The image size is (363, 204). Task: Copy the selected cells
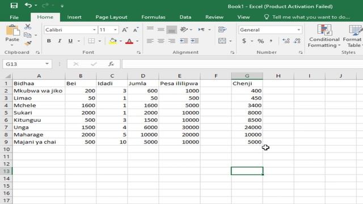[x=28, y=35]
